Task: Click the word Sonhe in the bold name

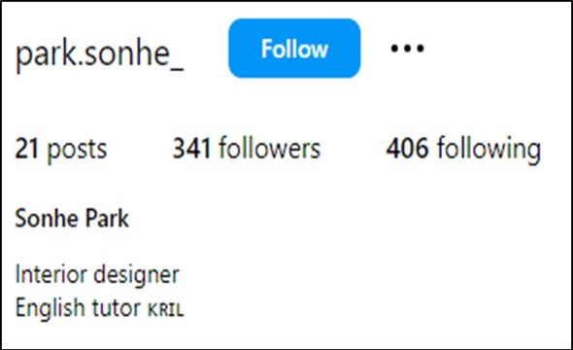Action: coord(45,219)
